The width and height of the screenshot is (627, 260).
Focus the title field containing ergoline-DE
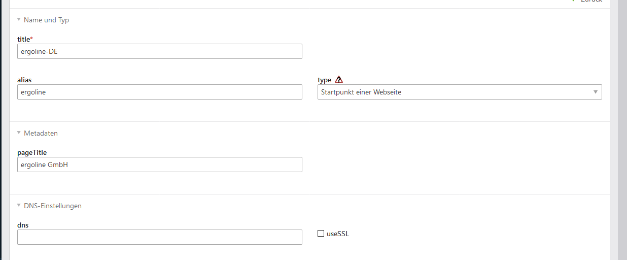(x=159, y=51)
